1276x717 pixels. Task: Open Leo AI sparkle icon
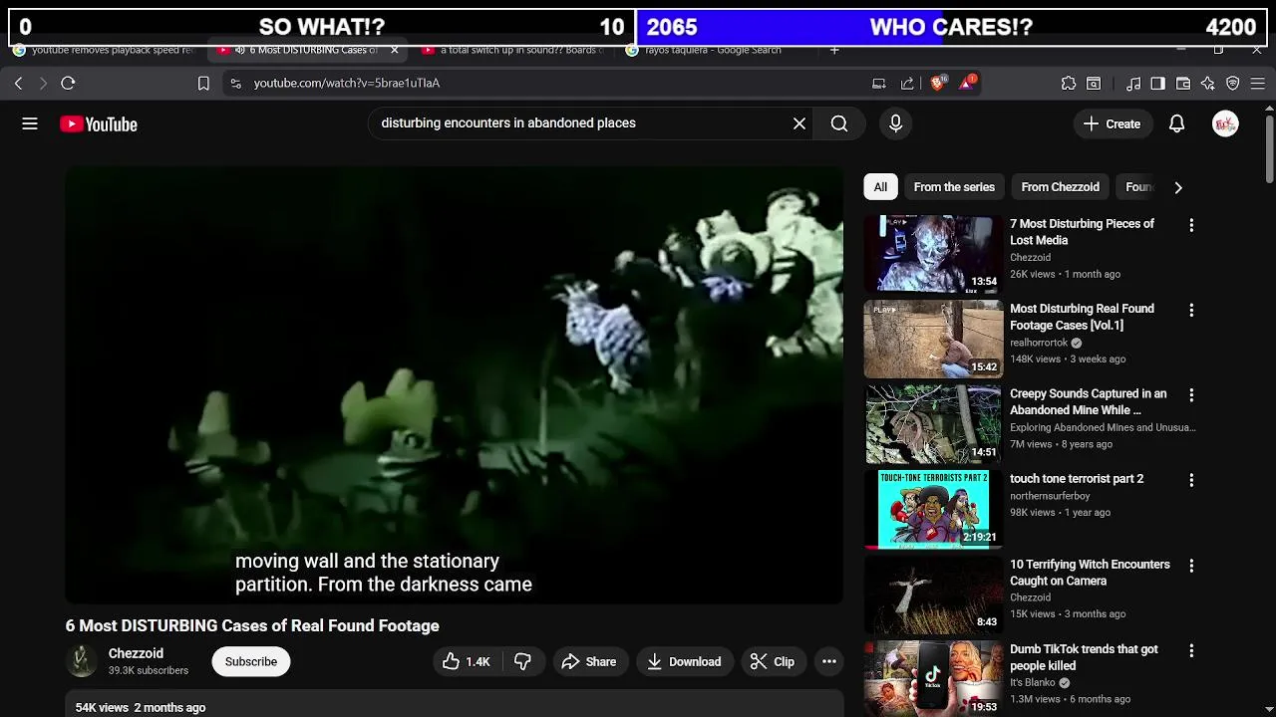click(x=1208, y=84)
